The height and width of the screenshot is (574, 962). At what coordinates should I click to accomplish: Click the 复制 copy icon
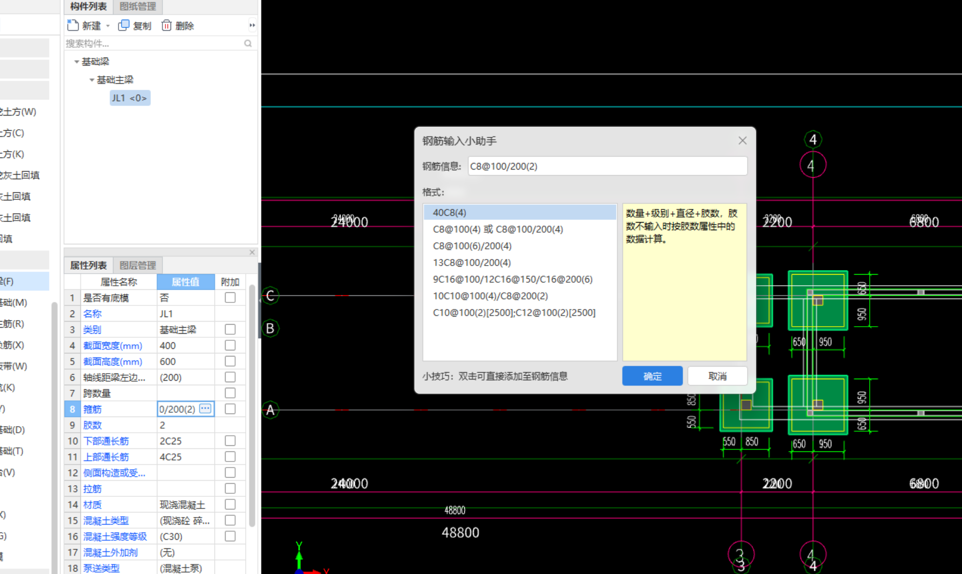tap(124, 25)
